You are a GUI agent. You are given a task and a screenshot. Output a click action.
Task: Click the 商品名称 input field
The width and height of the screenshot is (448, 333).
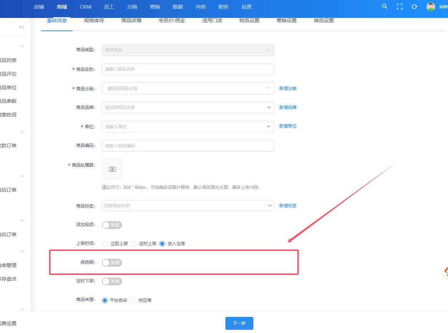tap(188, 69)
